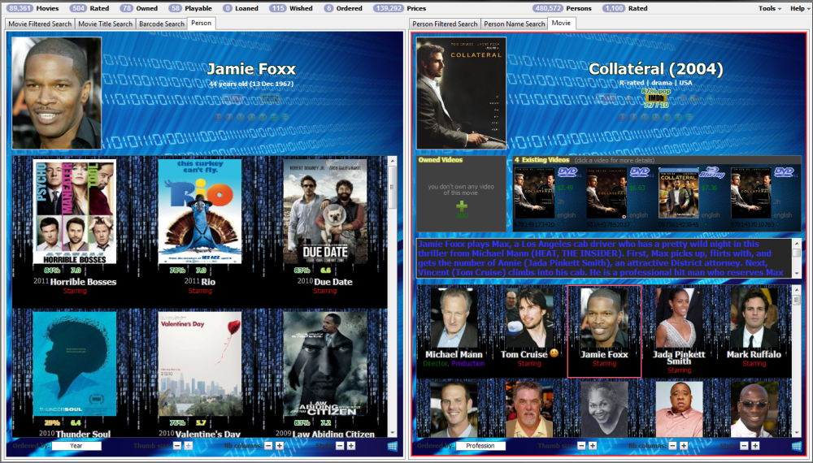Viewport: 813px width, 463px height.
Task: Increase number of columns in Movie panel
Action: [684, 446]
